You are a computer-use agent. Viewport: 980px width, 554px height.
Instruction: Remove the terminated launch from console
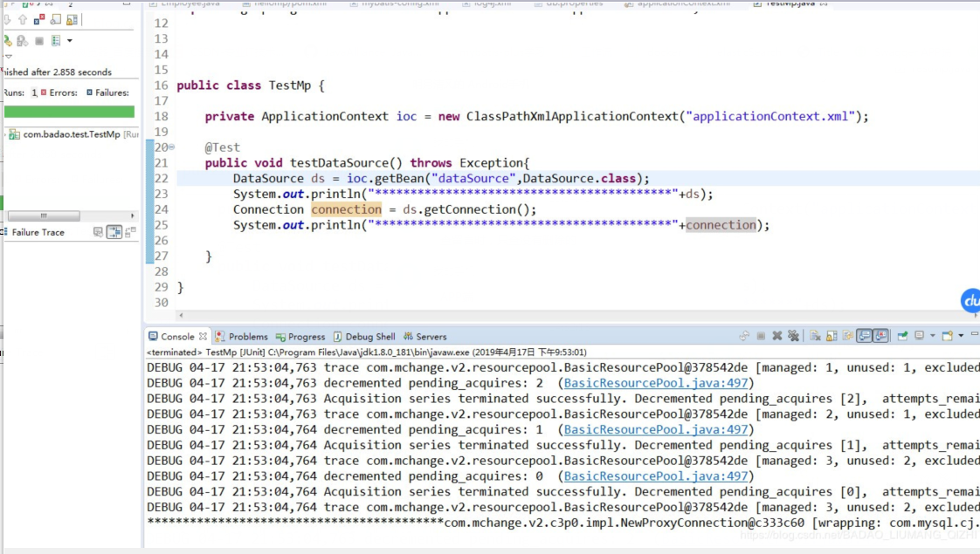click(776, 336)
